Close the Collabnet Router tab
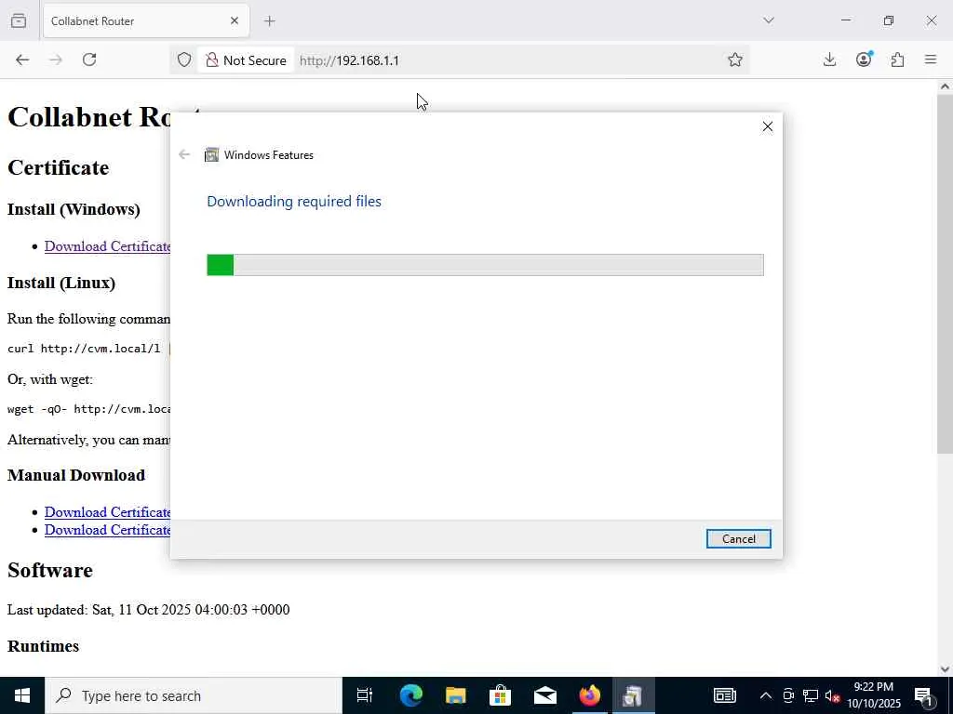The image size is (953, 714). click(x=235, y=20)
